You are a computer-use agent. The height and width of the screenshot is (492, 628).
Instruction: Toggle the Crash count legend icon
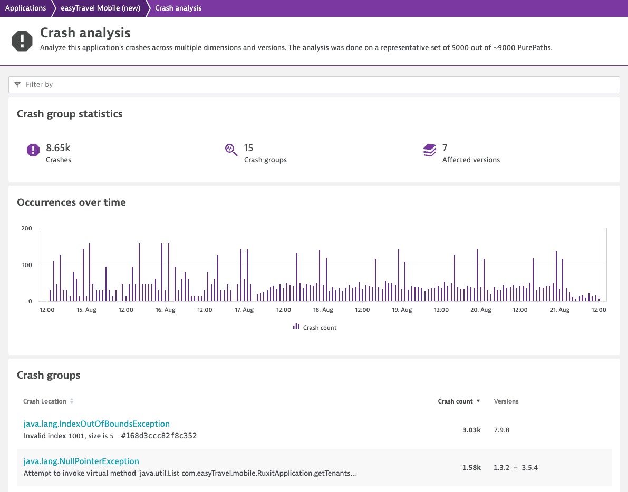pos(296,327)
